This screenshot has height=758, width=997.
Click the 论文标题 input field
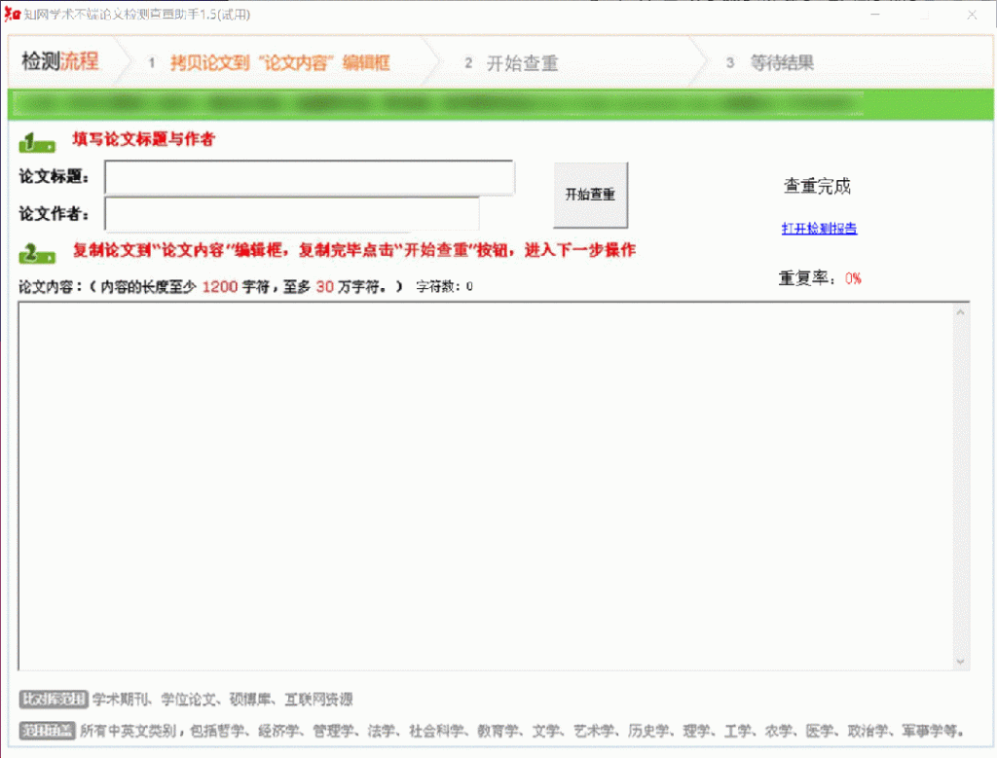[309, 177]
